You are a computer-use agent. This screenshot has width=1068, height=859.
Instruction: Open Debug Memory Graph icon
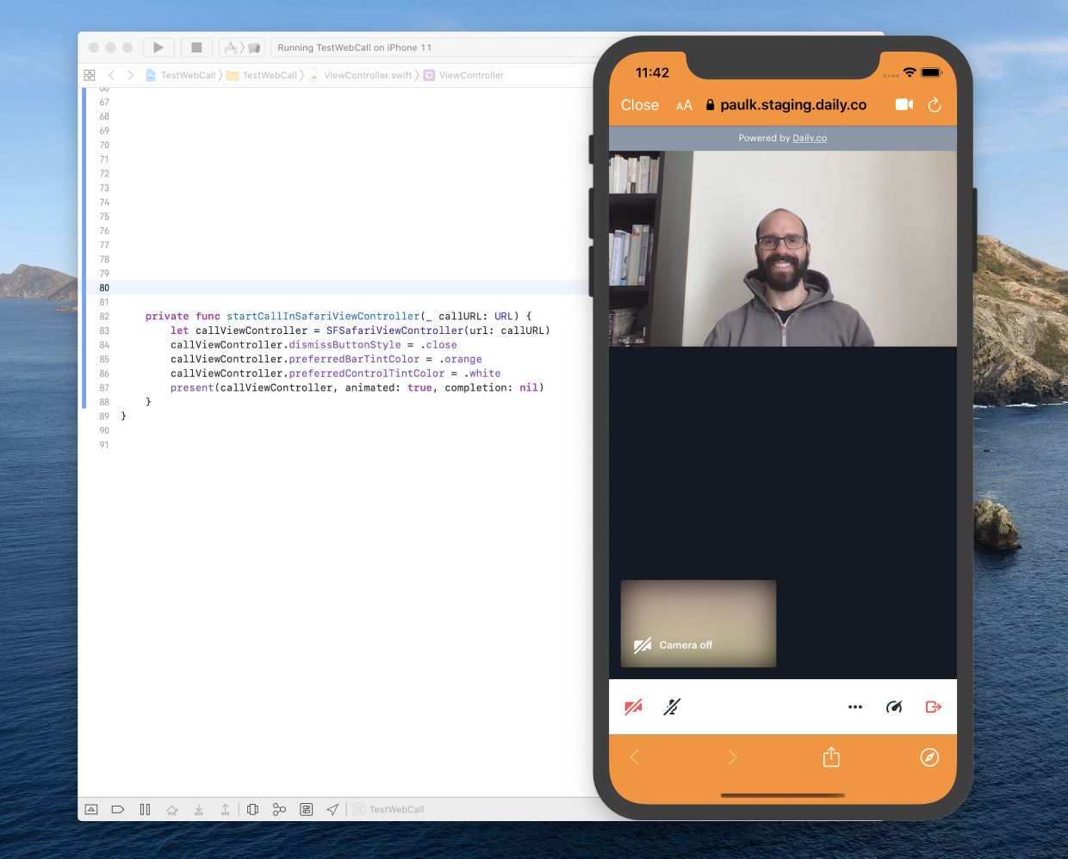click(x=279, y=809)
